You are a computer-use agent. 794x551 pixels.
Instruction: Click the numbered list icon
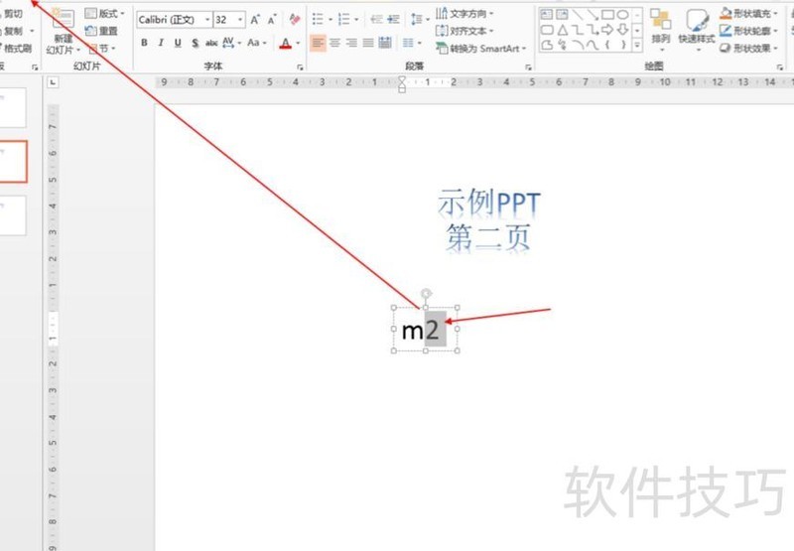pos(343,20)
